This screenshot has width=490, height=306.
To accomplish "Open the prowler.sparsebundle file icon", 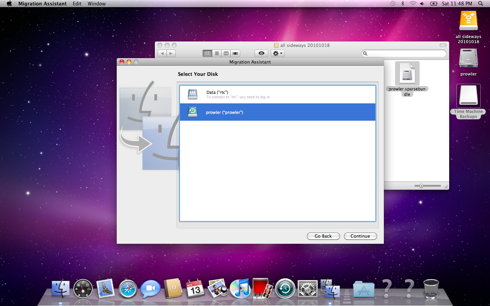I will [x=407, y=74].
